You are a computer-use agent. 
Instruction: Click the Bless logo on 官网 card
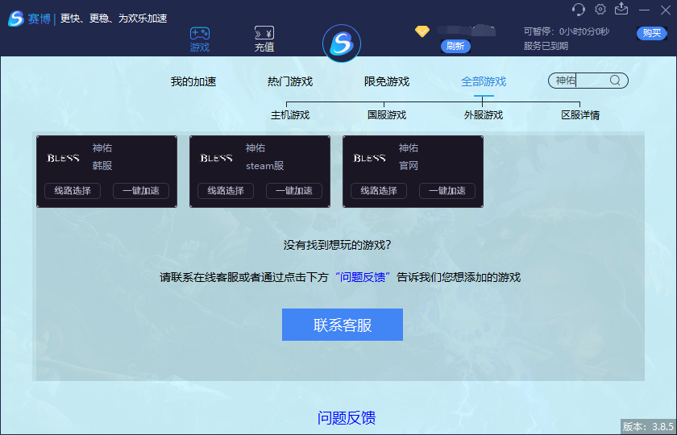370,158
